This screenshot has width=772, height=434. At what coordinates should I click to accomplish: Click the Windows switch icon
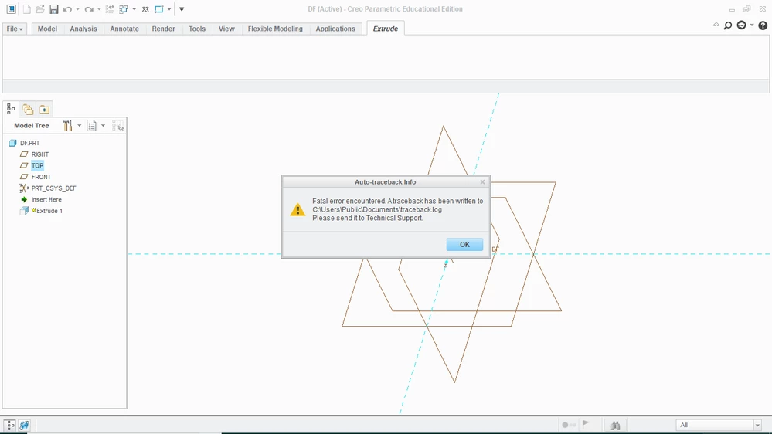coord(124,8)
